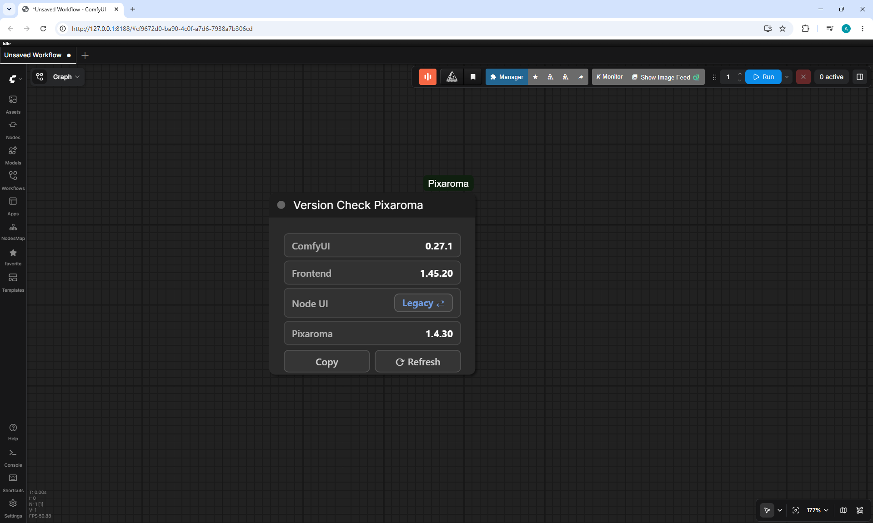Click the star icon next to Manager
Screen dimensions: 873x523
click(x=536, y=77)
